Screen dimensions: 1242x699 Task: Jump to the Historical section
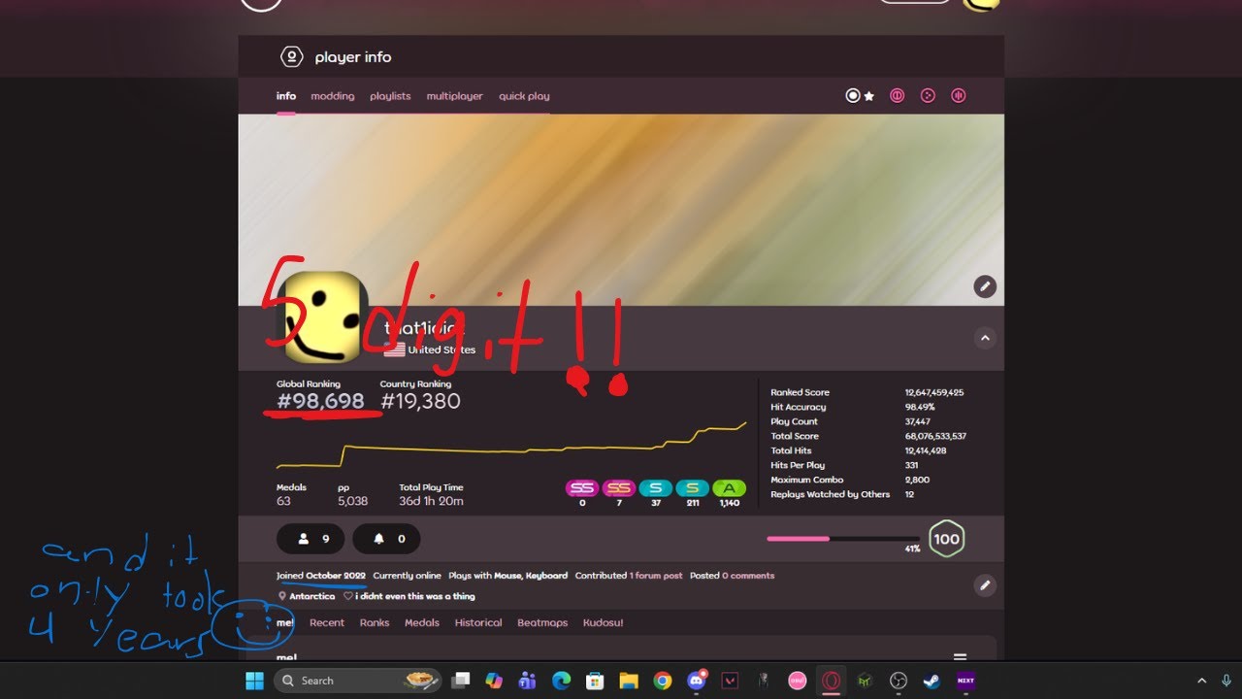point(478,622)
